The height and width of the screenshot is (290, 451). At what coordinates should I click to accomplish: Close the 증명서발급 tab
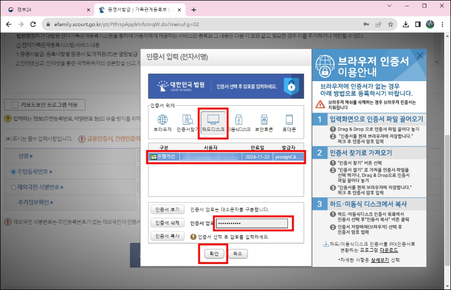(179, 10)
